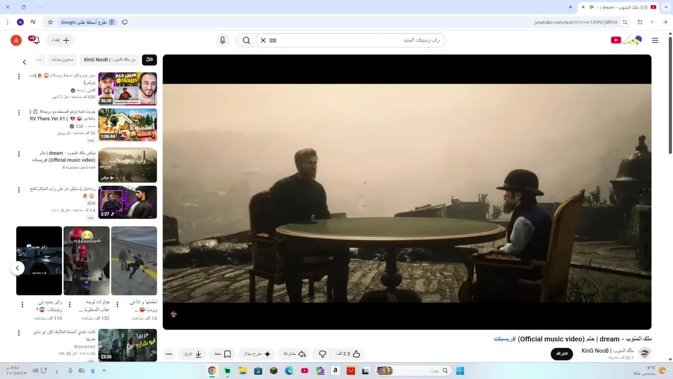
Task: Click the black Subscribe button
Action: coord(562,354)
